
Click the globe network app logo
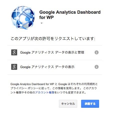23,17
